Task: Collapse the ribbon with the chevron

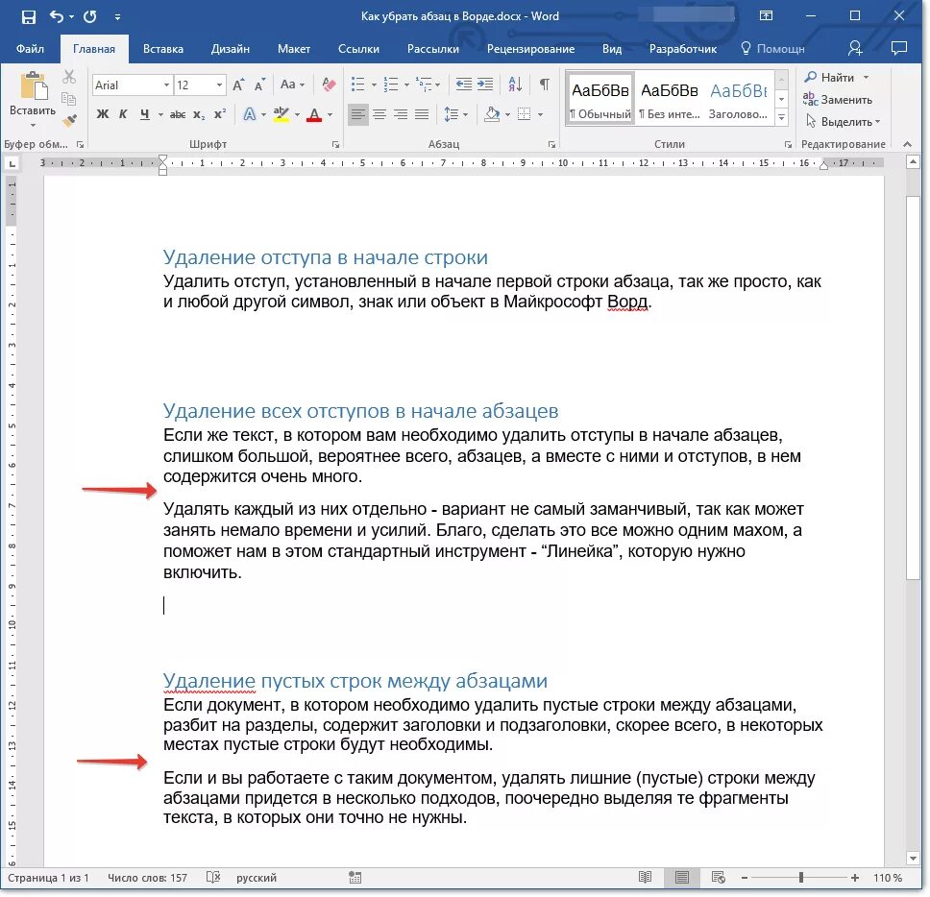Action: coord(907,144)
